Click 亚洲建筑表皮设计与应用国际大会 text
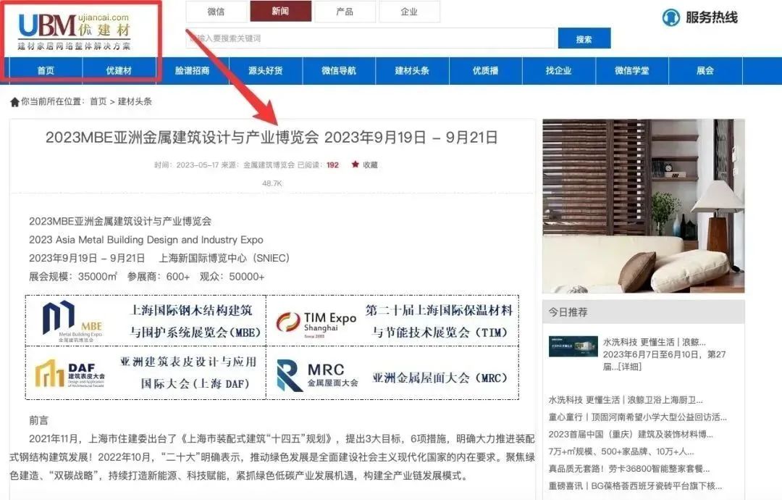Image resolution: width=782 pixels, height=500 pixels. pyautogui.click(x=189, y=372)
